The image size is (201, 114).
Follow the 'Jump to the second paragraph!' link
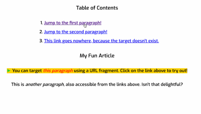76,32
